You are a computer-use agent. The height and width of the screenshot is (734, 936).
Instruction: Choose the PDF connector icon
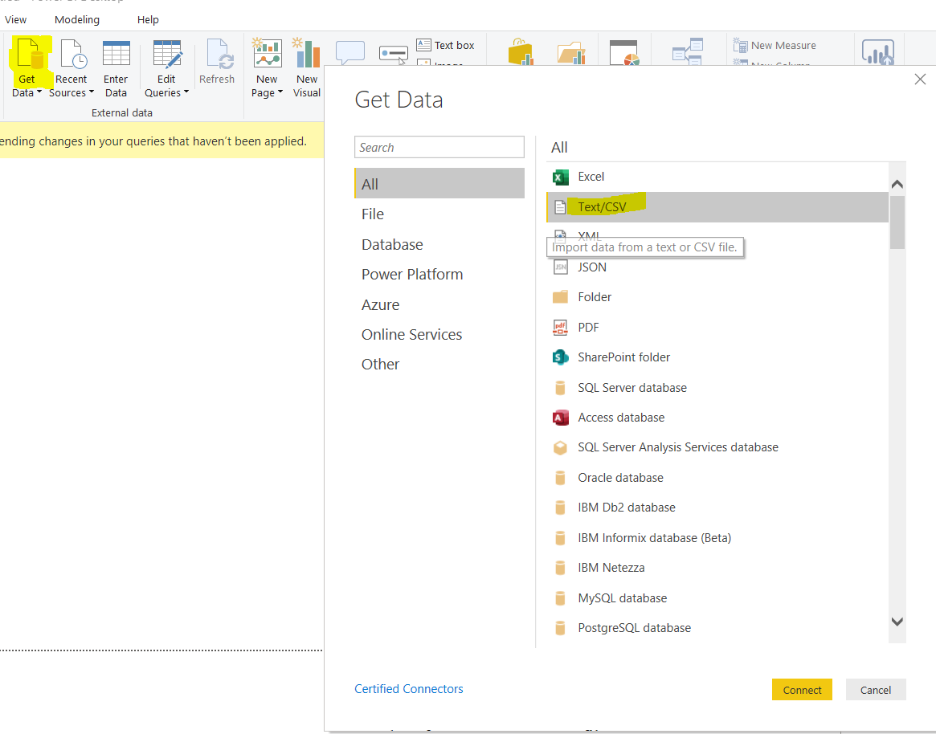pos(561,328)
